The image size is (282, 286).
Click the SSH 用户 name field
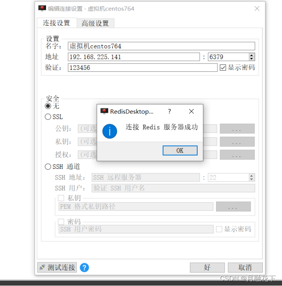tap(173, 188)
